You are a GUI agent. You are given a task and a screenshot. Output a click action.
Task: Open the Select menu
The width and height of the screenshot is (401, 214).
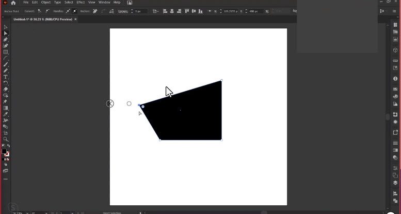[x=69, y=2]
